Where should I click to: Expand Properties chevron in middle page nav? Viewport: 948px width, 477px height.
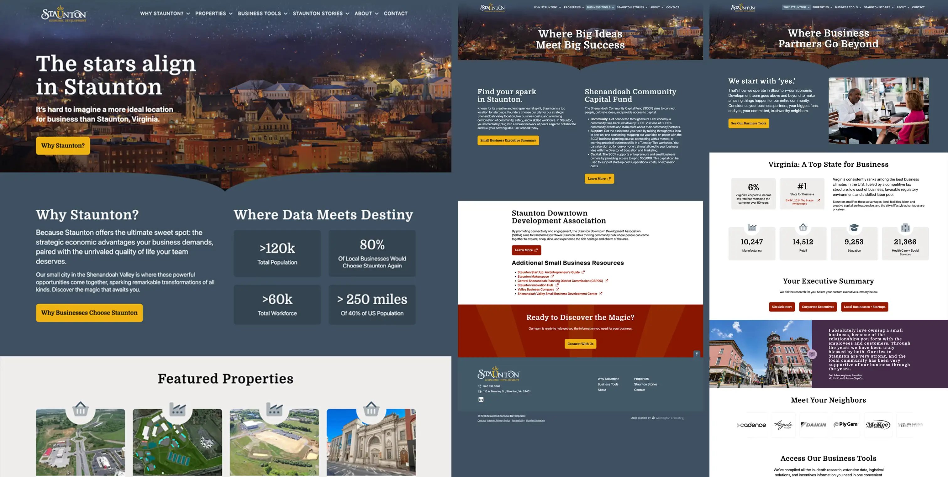[583, 7]
